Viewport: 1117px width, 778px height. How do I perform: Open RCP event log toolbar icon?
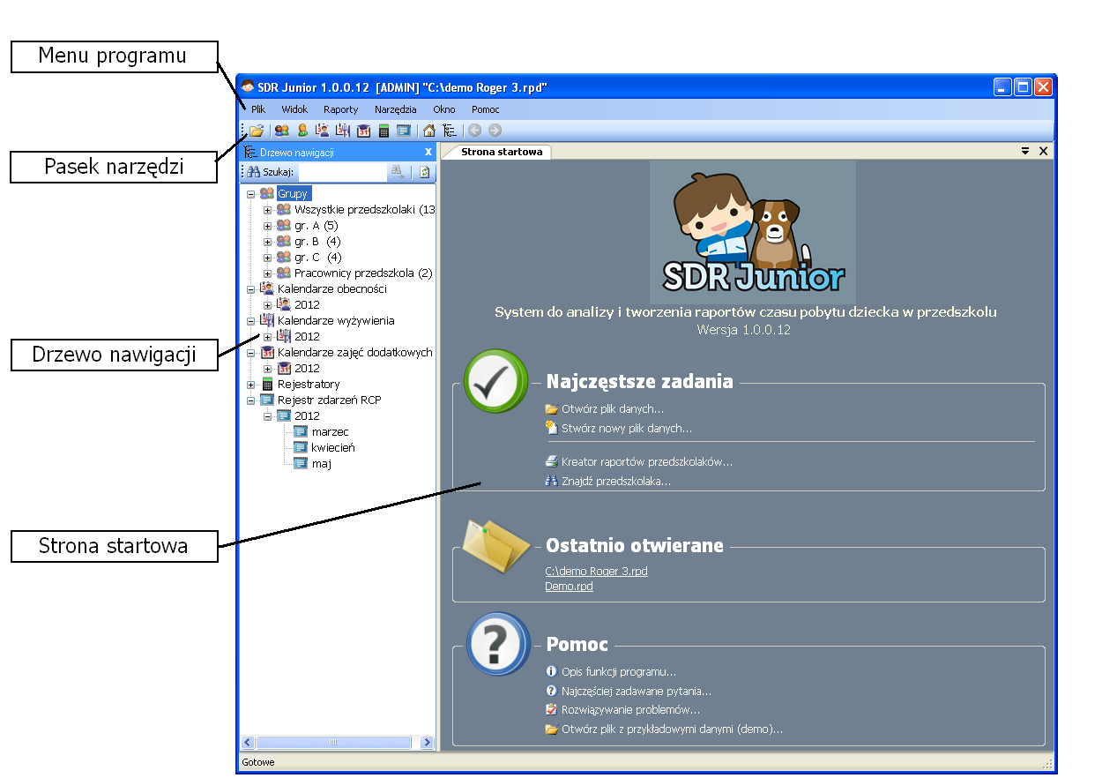coord(404,131)
